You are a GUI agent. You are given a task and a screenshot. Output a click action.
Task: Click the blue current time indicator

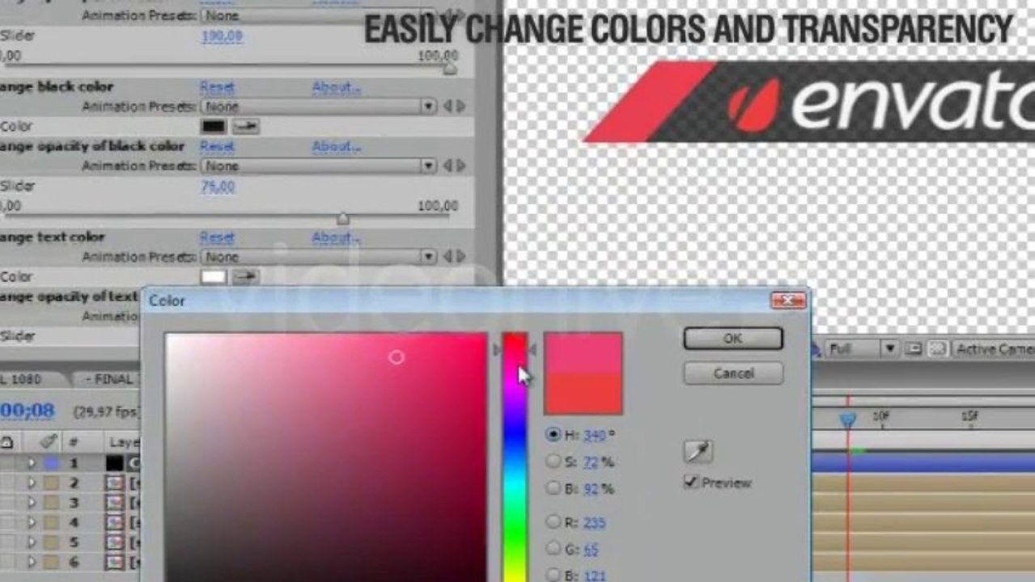(x=848, y=420)
